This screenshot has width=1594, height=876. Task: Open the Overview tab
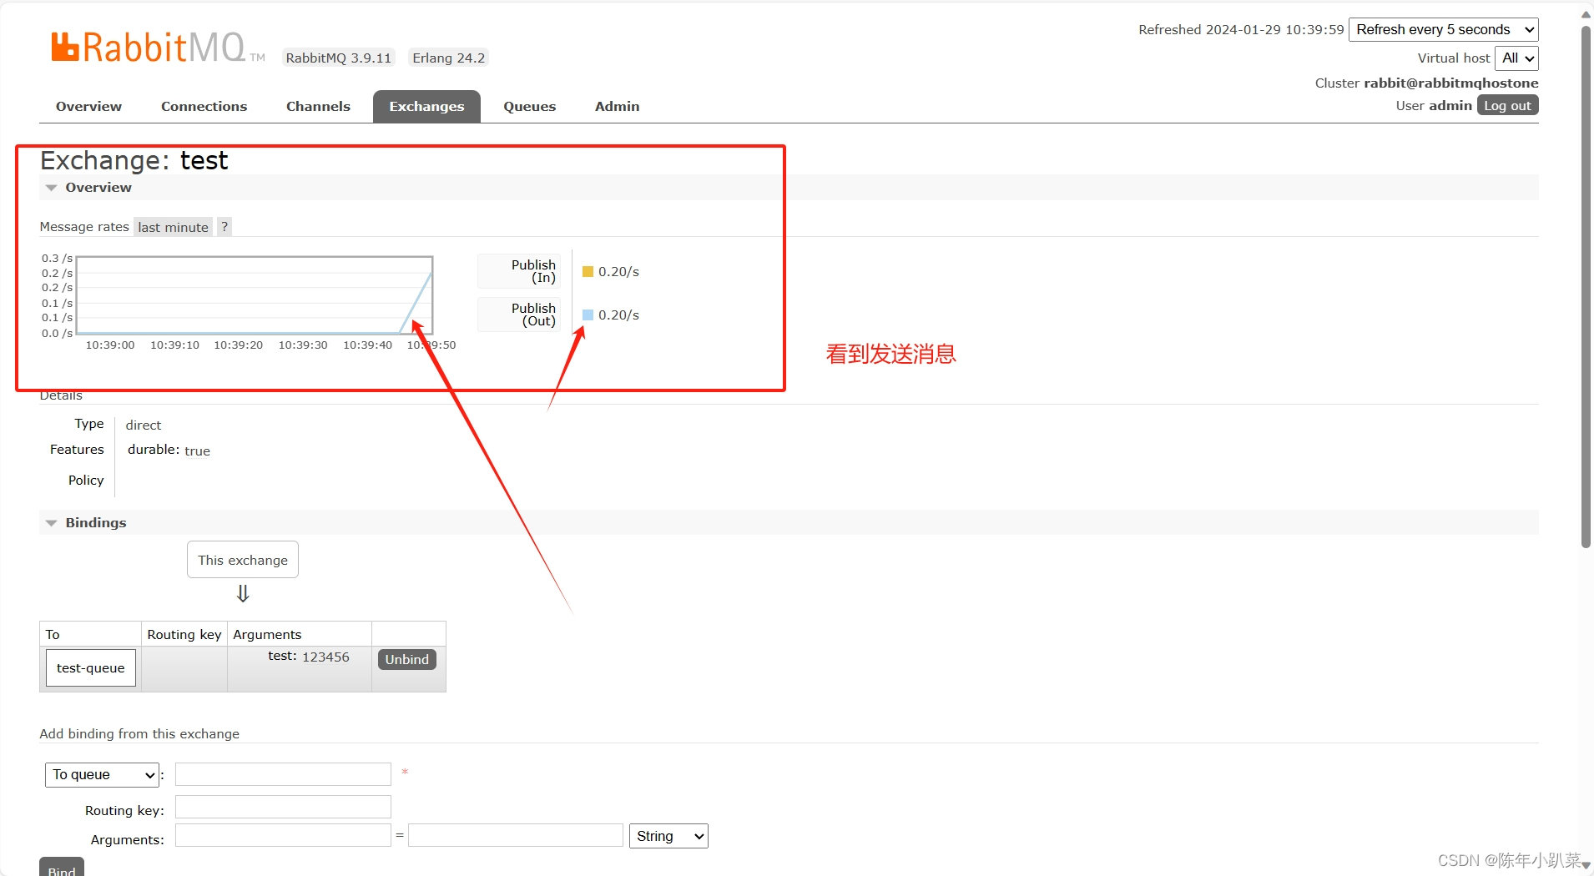coord(88,107)
